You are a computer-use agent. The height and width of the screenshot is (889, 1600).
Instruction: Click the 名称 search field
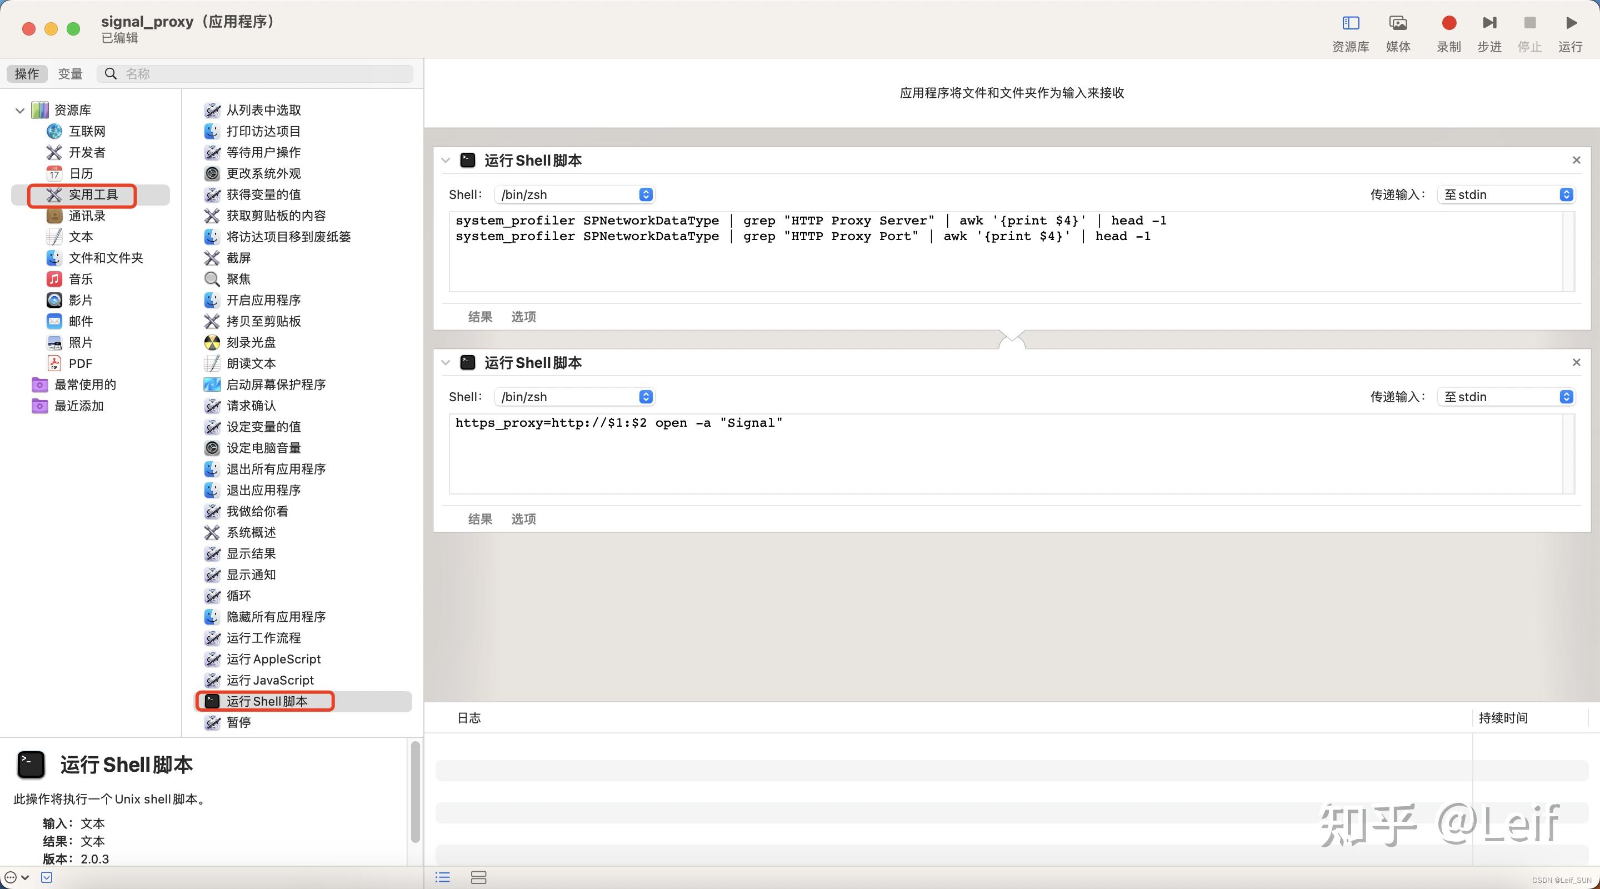267,74
